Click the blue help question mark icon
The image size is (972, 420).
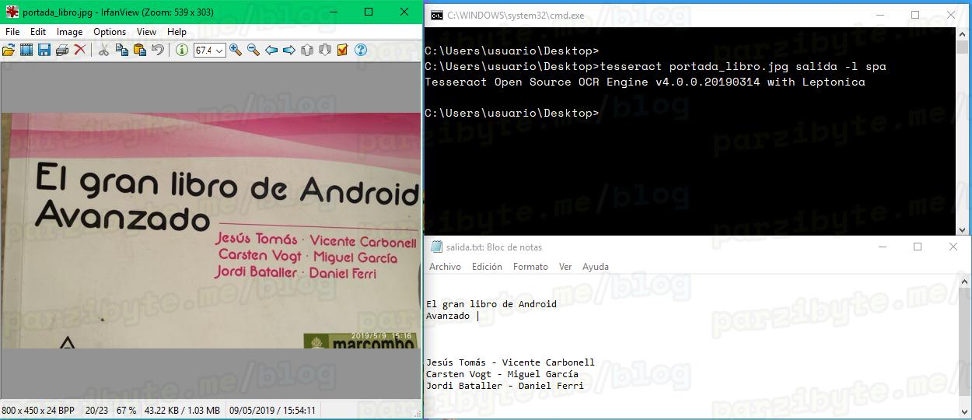click(360, 50)
